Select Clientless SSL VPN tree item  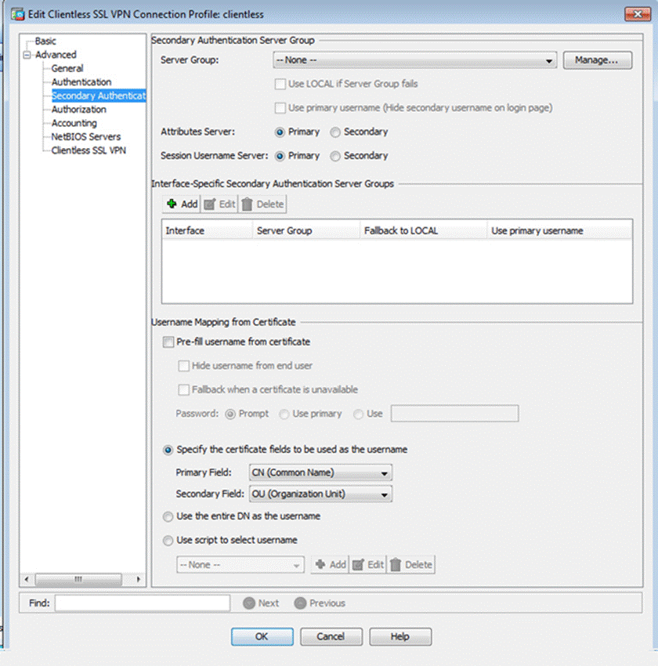tap(88, 150)
